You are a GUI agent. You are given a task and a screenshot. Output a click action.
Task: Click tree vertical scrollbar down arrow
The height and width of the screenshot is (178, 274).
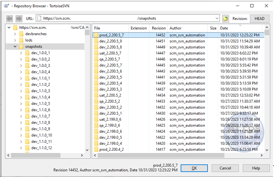tap(87, 150)
